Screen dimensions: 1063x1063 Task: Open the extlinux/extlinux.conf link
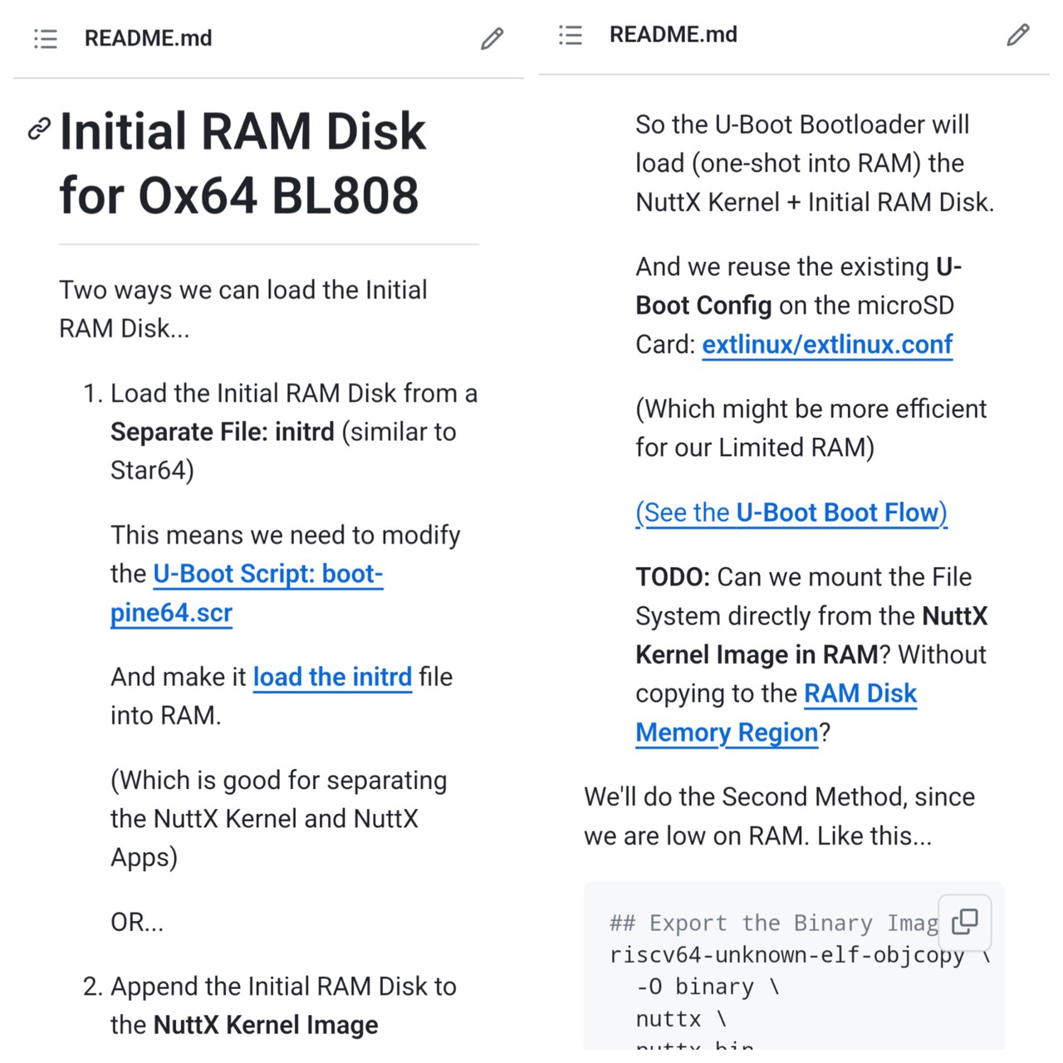pyautogui.click(x=827, y=345)
